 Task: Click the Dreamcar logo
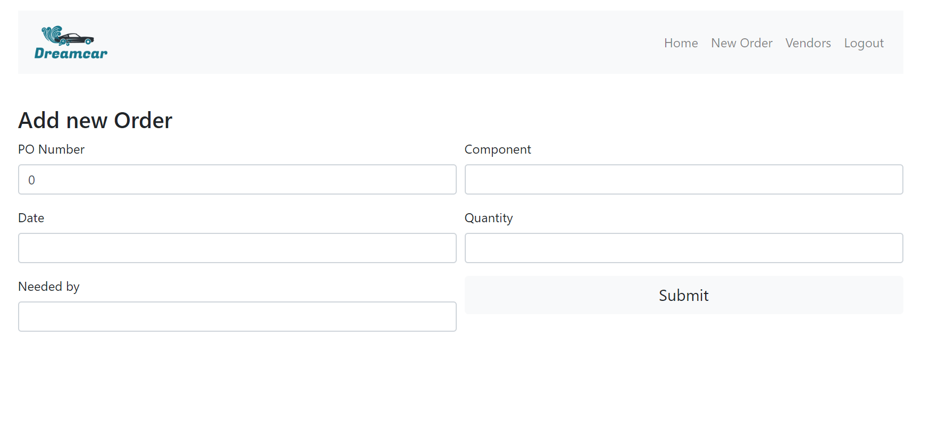coord(71,43)
